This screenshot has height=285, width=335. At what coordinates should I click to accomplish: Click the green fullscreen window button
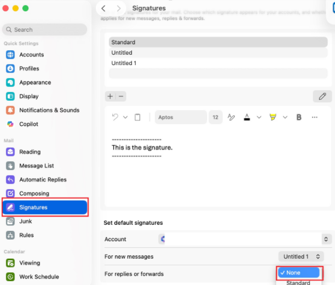(26, 8)
